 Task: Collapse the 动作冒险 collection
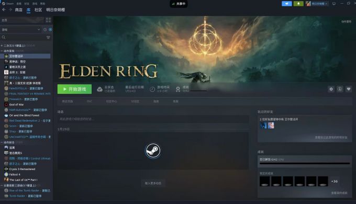pyautogui.click(x=2, y=51)
